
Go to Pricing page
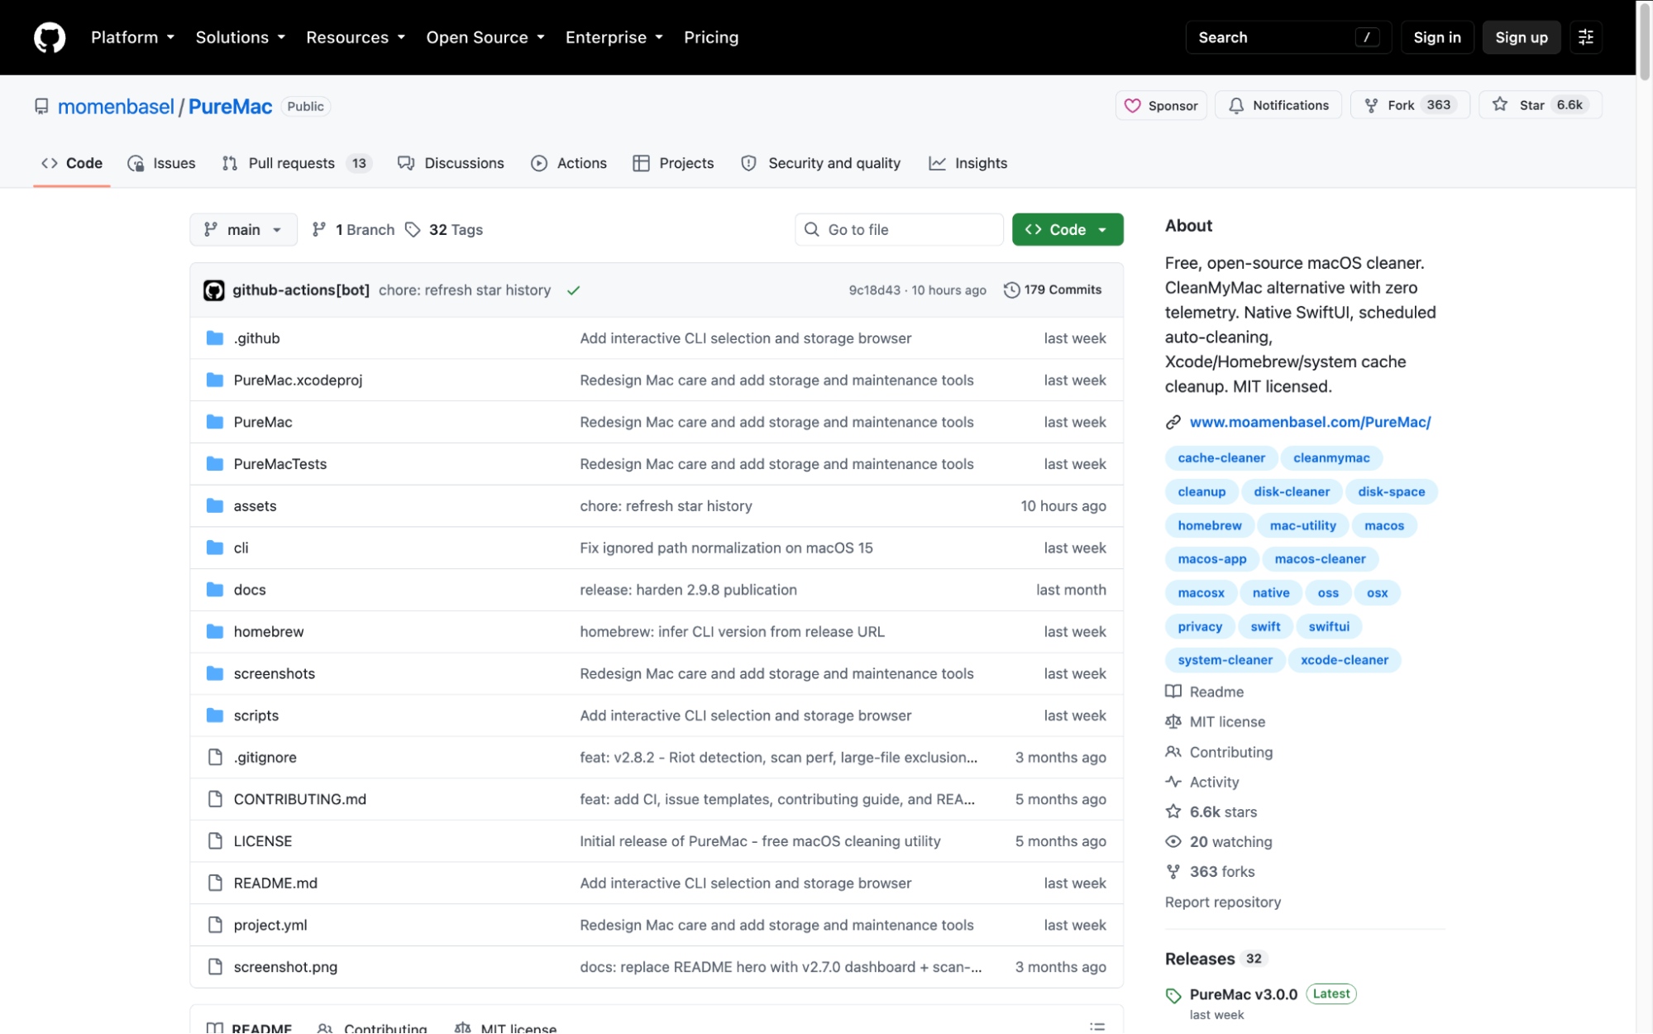(710, 37)
